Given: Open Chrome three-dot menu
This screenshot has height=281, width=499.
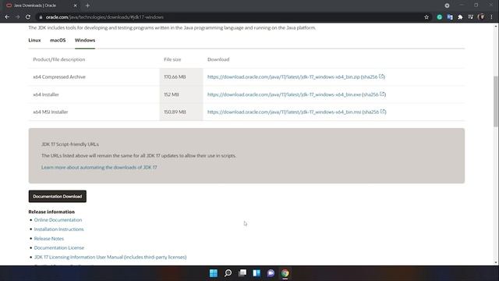Looking at the screenshot, I should pos(491,17).
